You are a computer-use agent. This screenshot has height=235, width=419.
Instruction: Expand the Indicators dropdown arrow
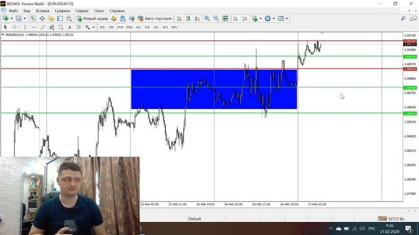click(261, 19)
